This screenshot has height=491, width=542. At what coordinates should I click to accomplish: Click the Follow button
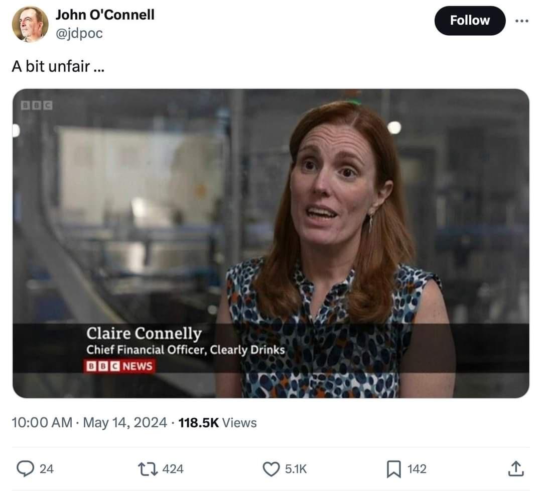(469, 21)
